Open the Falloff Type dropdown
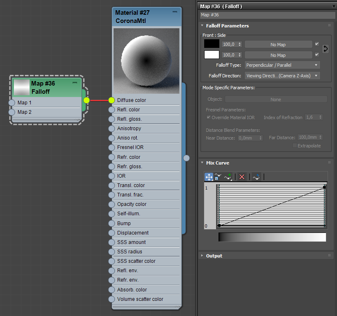Screen dimensions: 337x316 tap(282, 65)
